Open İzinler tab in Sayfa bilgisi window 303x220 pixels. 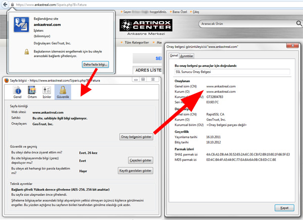[x=47, y=92]
